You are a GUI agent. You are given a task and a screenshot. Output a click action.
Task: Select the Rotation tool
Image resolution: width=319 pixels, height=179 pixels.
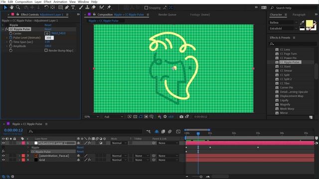(46, 7)
